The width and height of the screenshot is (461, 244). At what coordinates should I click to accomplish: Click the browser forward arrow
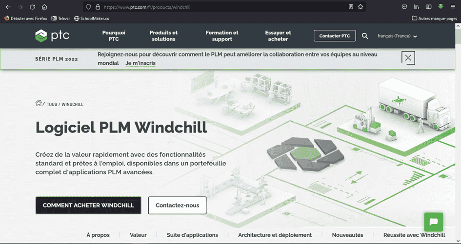click(x=20, y=7)
